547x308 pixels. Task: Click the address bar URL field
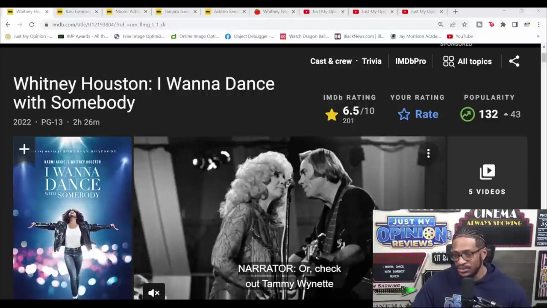(x=239, y=24)
